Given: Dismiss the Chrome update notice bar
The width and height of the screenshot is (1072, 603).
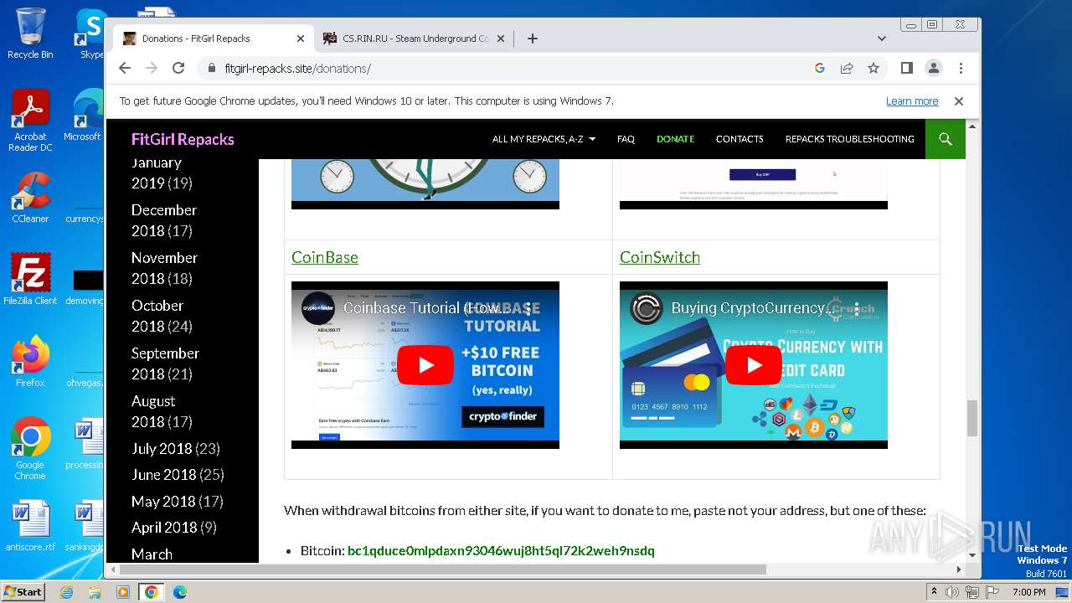Looking at the screenshot, I should click(959, 101).
